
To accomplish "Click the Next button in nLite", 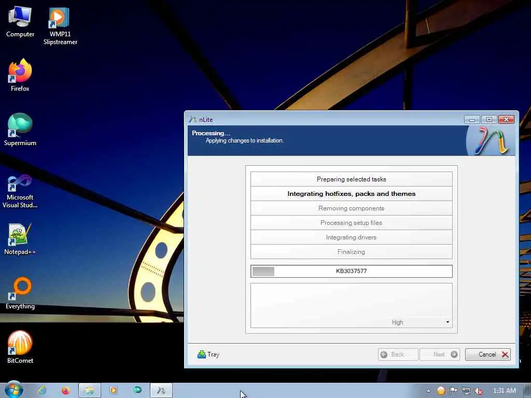I will (440, 354).
